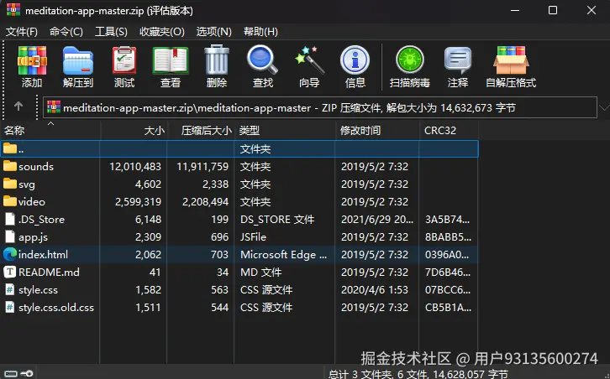The width and height of the screenshot is (610, 379).
Task: Click the parent folder '..' icon
Action: tap(10, 148)
